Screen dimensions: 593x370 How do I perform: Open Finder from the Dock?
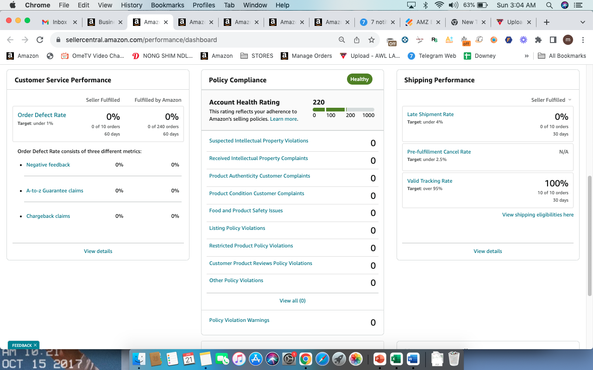(139, 358)
